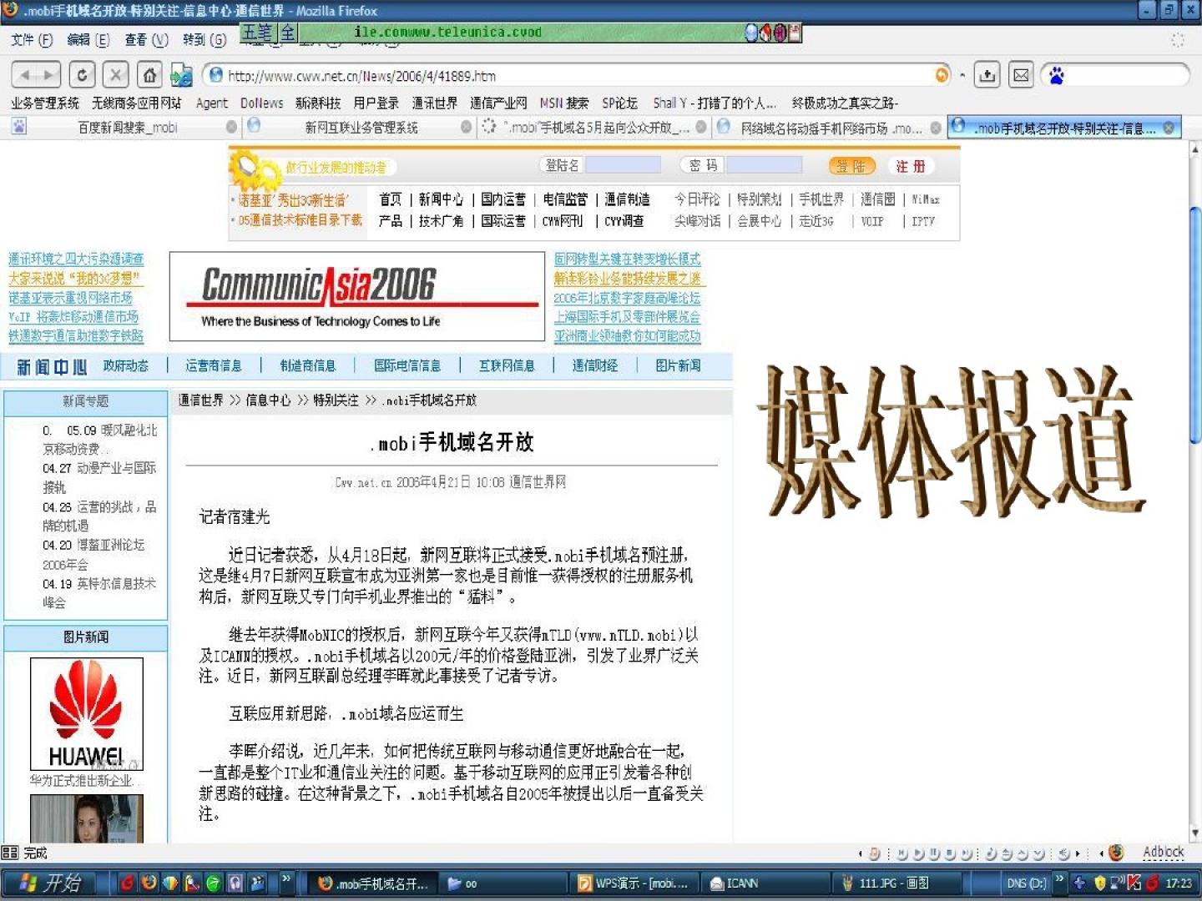
Task: Expand the Quick Launch overflow chevron in taskbar
Action: 286,878
